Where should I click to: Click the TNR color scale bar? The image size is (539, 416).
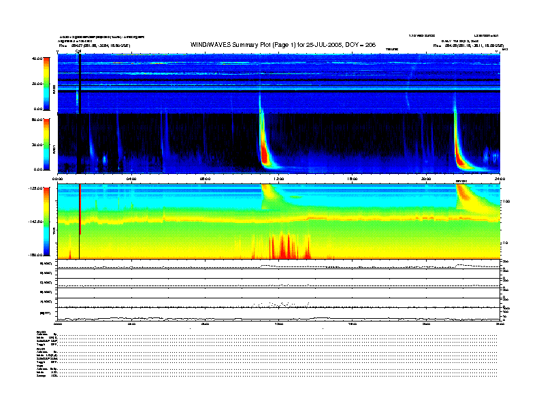coord(46,222)
